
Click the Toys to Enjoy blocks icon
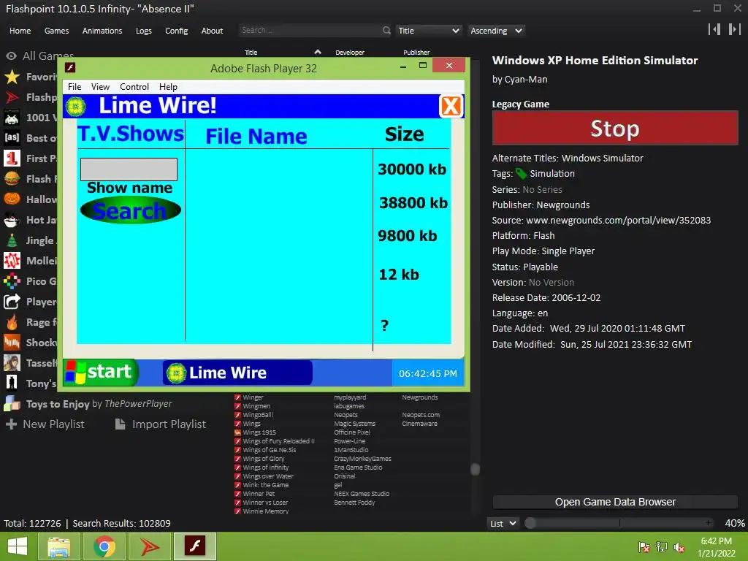click(12, 404)
